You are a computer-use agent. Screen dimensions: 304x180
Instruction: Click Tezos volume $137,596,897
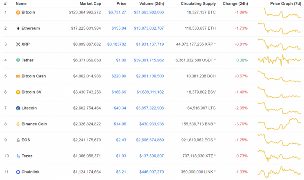click(x=151, y=156)
